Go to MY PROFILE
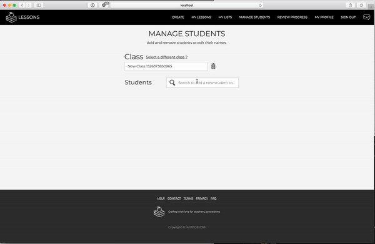The image size is (375, 244). 324,17
